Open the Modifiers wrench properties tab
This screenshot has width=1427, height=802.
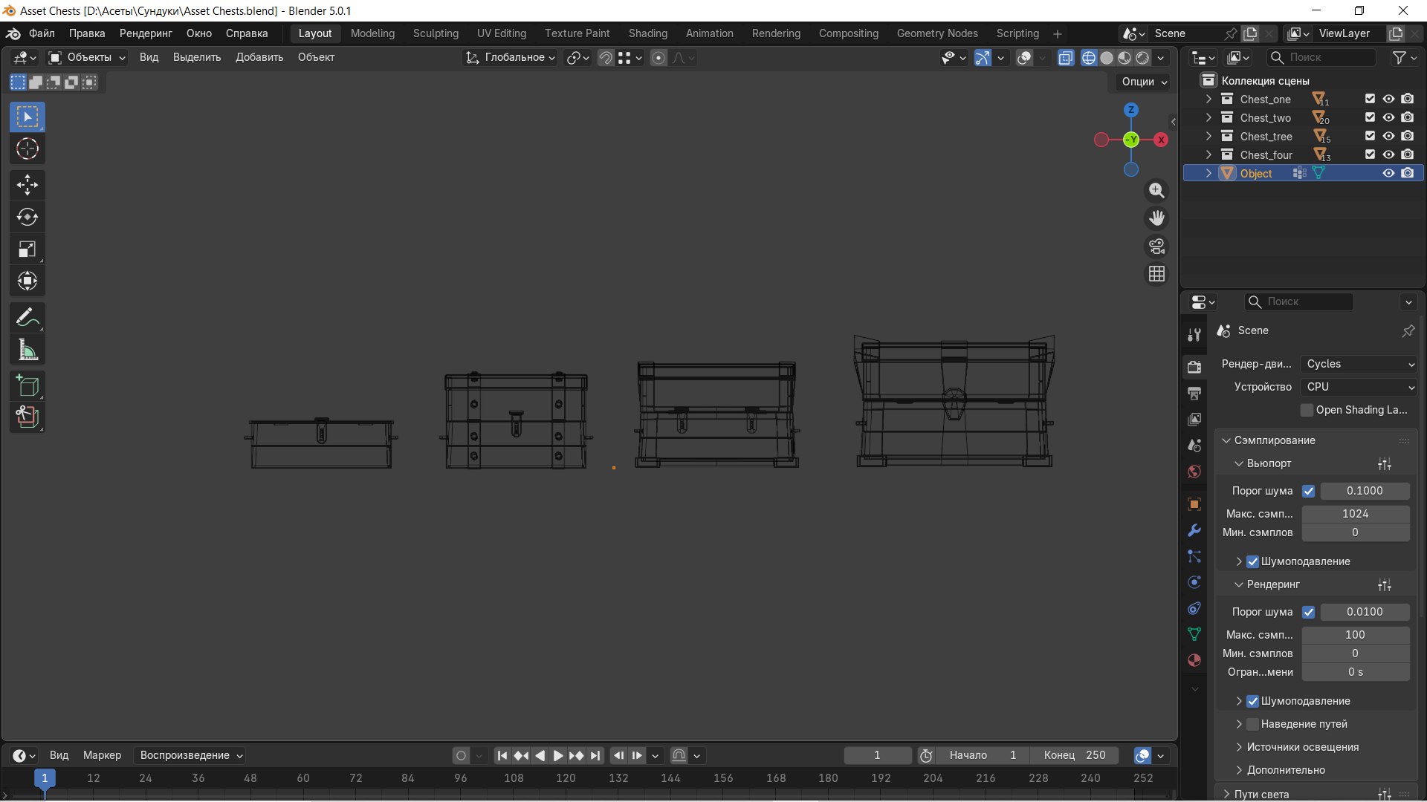(x=1194, y=530)
